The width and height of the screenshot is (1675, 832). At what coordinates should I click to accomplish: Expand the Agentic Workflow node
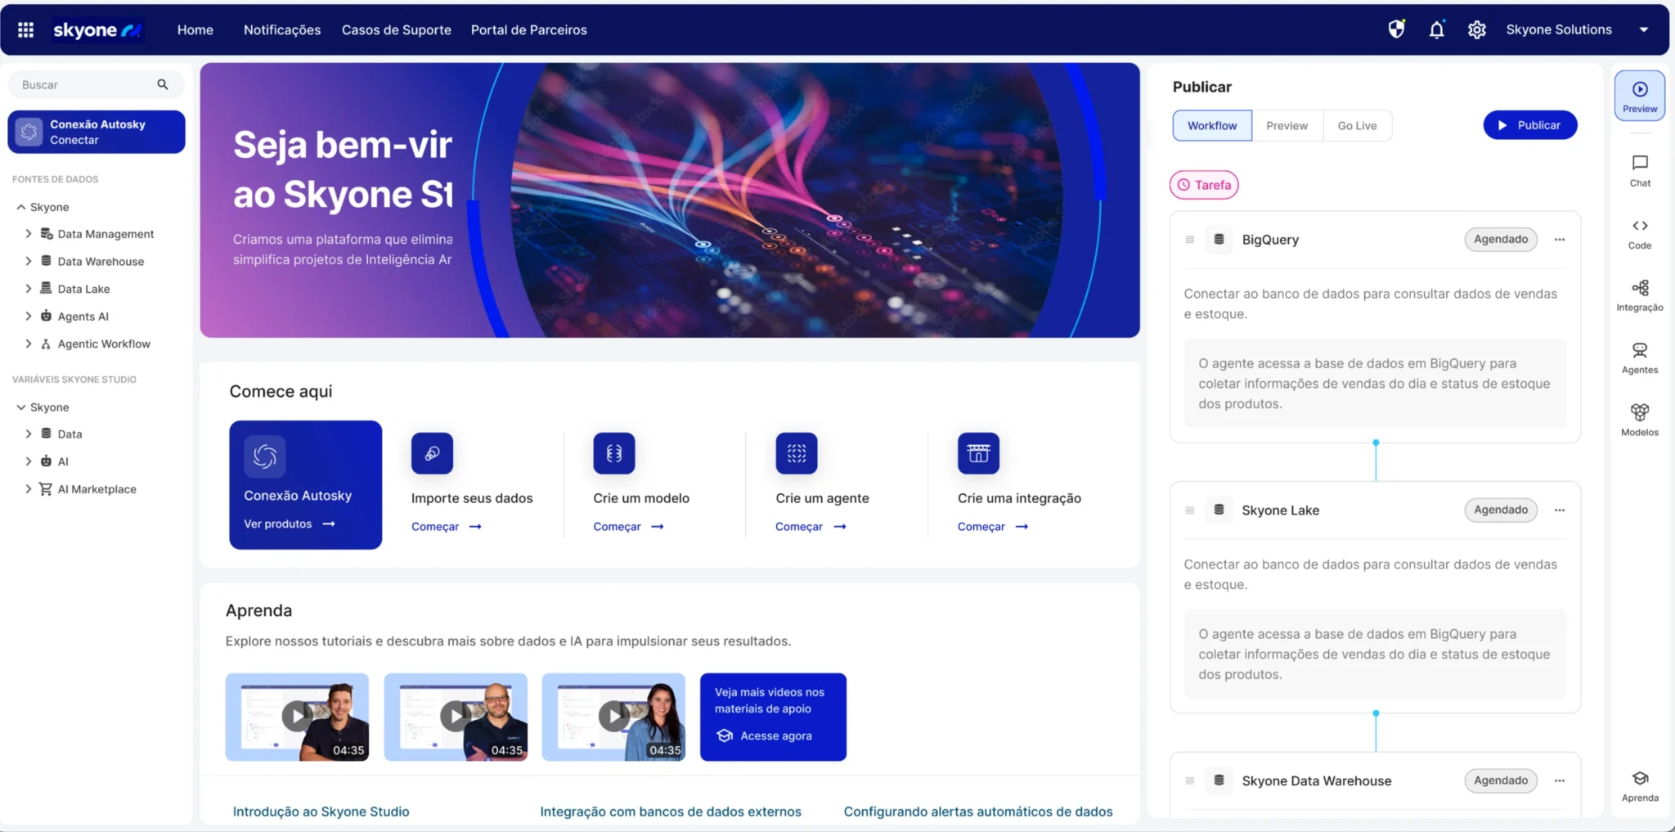coord(29,344)
